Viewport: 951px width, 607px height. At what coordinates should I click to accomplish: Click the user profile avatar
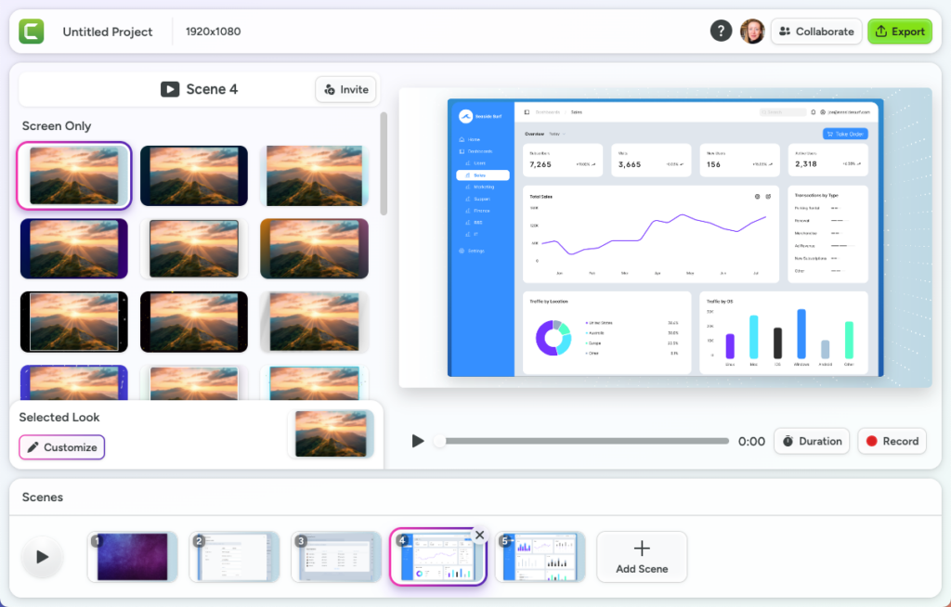[751, 32]
